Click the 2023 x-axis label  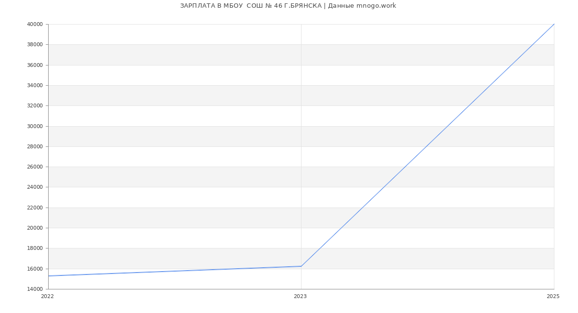300,297
